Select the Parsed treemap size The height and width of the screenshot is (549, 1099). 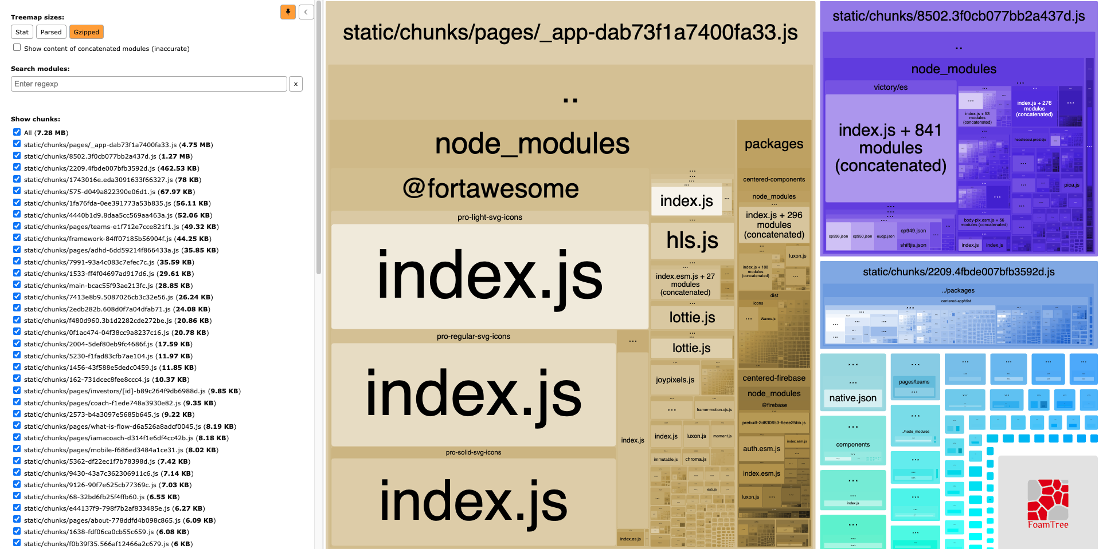(x=51, y=32)
